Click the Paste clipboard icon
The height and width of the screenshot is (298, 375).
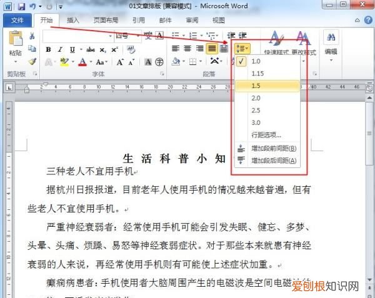pos(16,38)
